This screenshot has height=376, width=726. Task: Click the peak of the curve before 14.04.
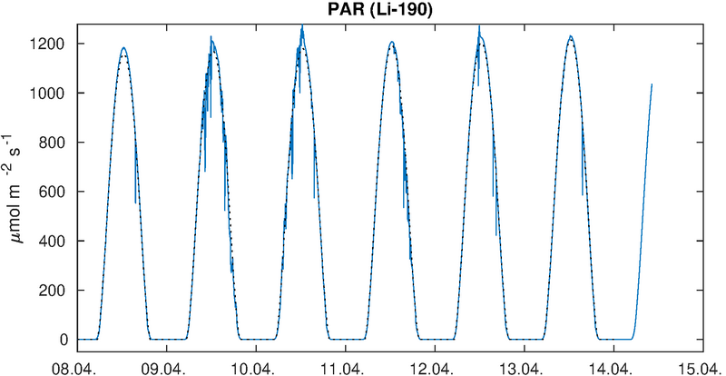(x=570, y=37)
